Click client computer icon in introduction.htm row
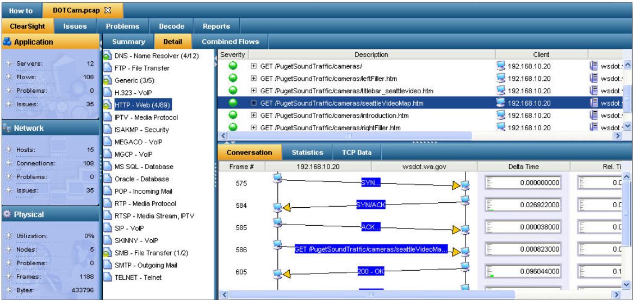Viewport: 633px width, 300px height. [501, 115]
